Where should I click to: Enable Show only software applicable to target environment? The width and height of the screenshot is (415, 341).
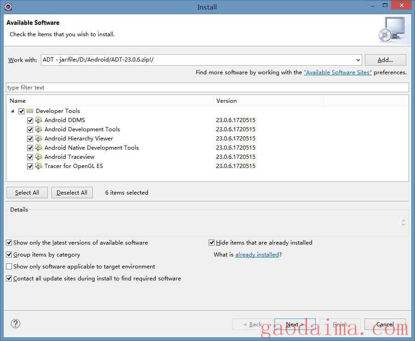point(9,267)
